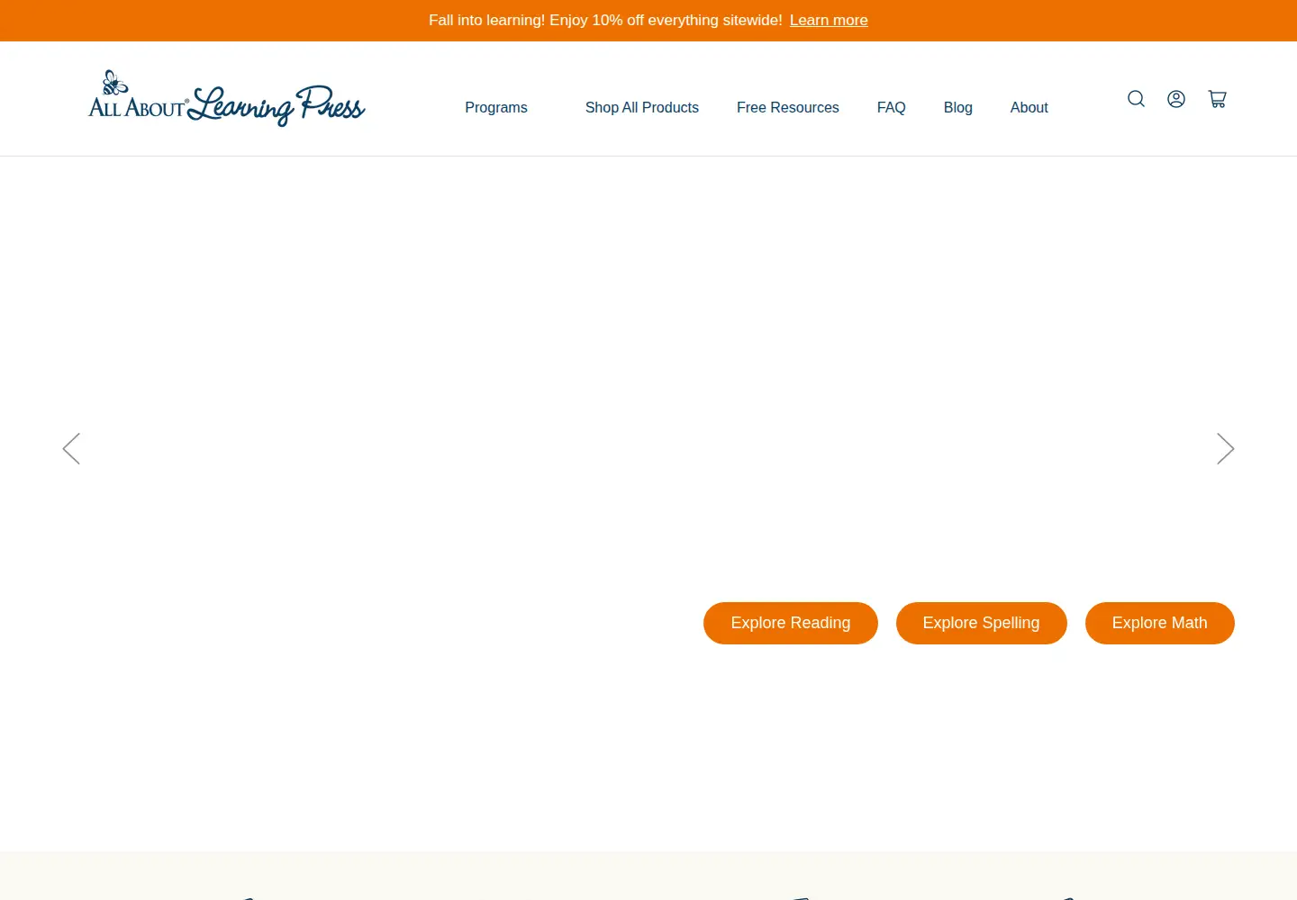Open the search icon in header

[1136, 99]
